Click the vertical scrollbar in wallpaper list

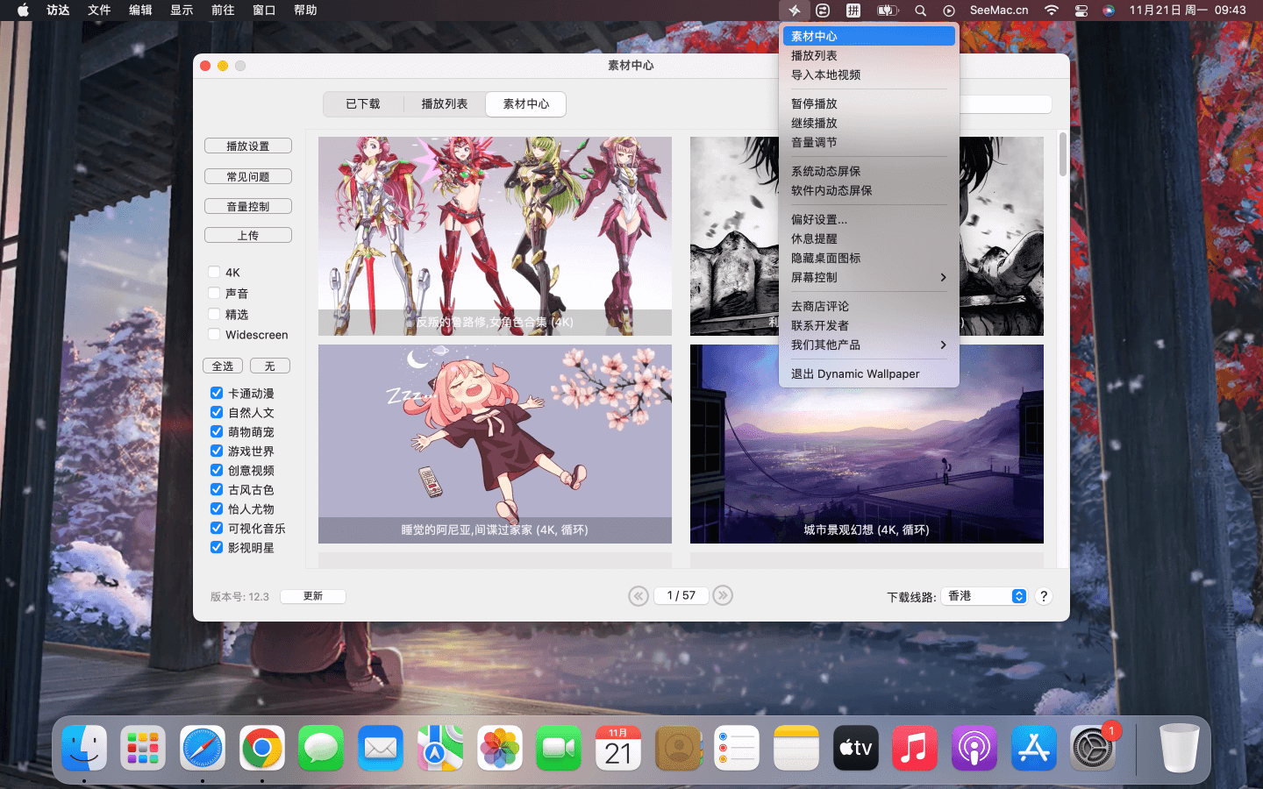pyautogui.click(x=1063, y=154)
